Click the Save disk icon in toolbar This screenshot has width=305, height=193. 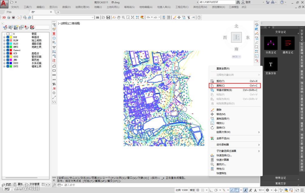tap(108, 17)
